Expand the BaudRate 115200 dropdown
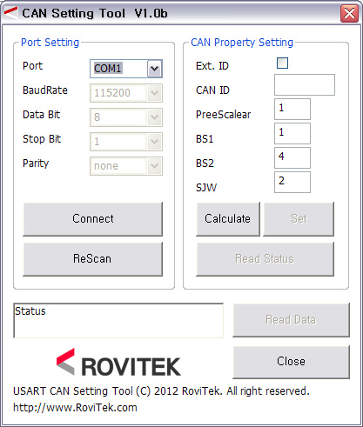 click(x=126, y=93)
